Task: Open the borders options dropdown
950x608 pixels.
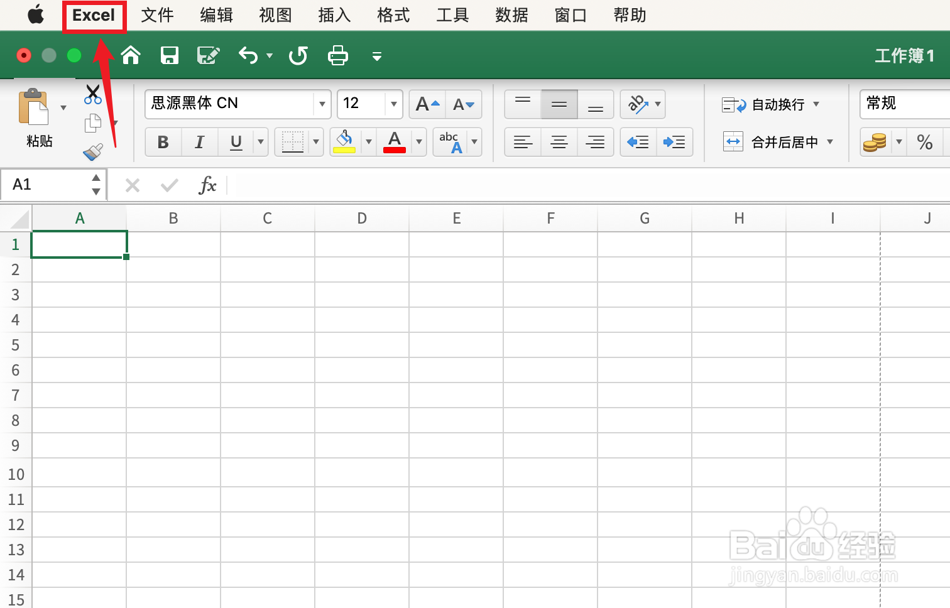Action: click(x=316, y=142)
